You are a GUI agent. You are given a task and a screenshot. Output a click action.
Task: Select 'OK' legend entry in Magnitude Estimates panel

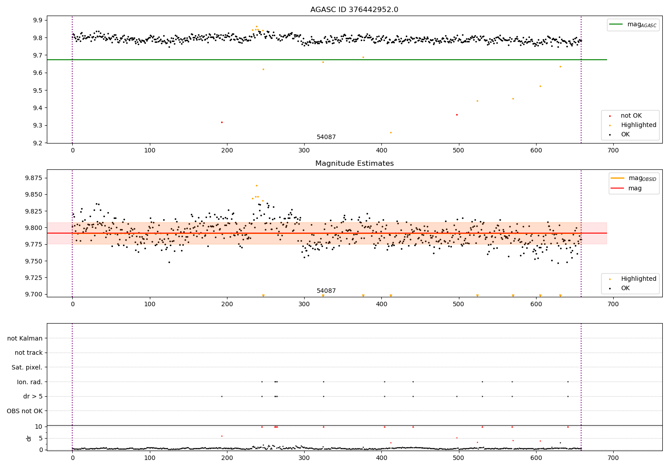tap(625, 288)
